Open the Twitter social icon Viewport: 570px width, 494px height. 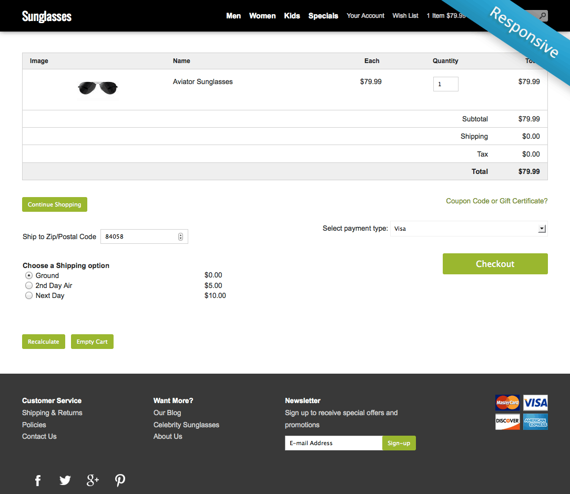[65, 480]
